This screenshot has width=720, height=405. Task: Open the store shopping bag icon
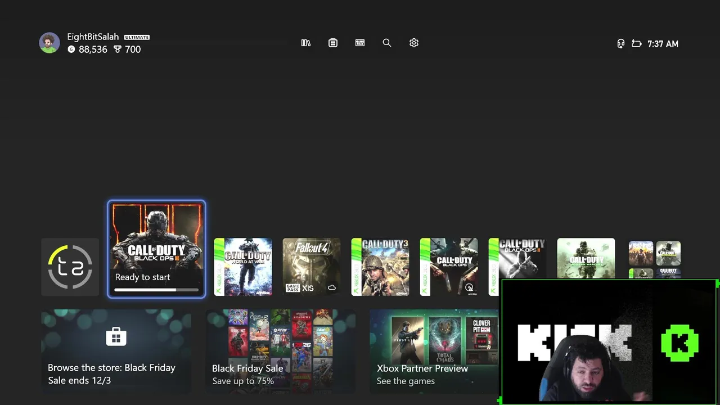tap(116, 337)
